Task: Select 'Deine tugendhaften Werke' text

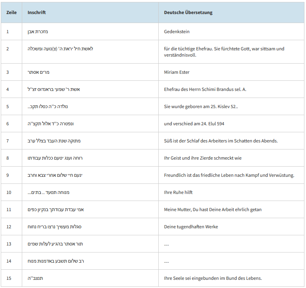Action: click(x=191, y=227)
